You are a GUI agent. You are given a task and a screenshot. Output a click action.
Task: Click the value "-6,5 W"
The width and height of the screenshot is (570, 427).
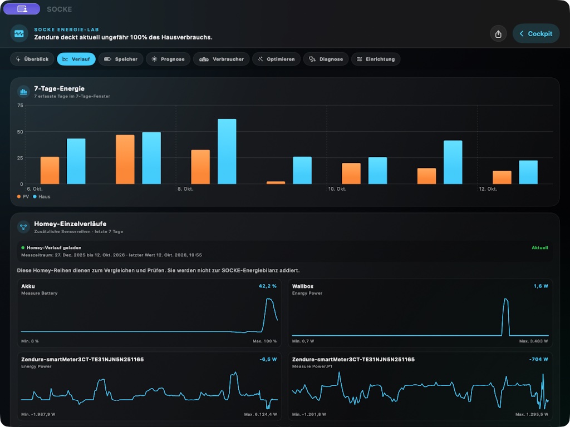pyautogui.click(x=268, y=360)
